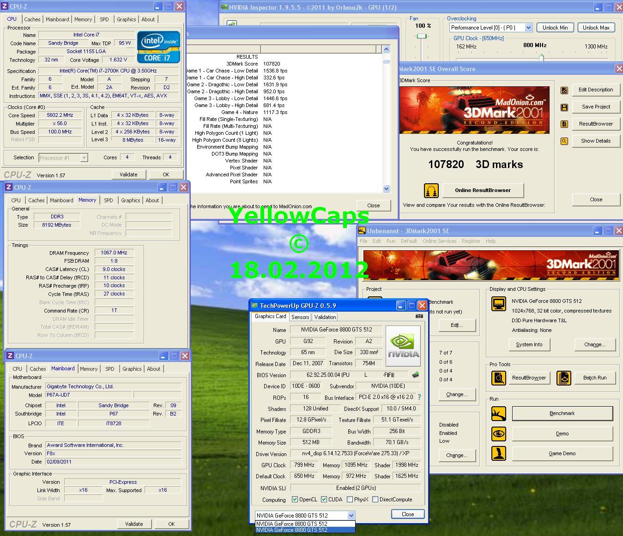
Task: Click the results list scroll-up arrow
Action: tap(386, 49)
